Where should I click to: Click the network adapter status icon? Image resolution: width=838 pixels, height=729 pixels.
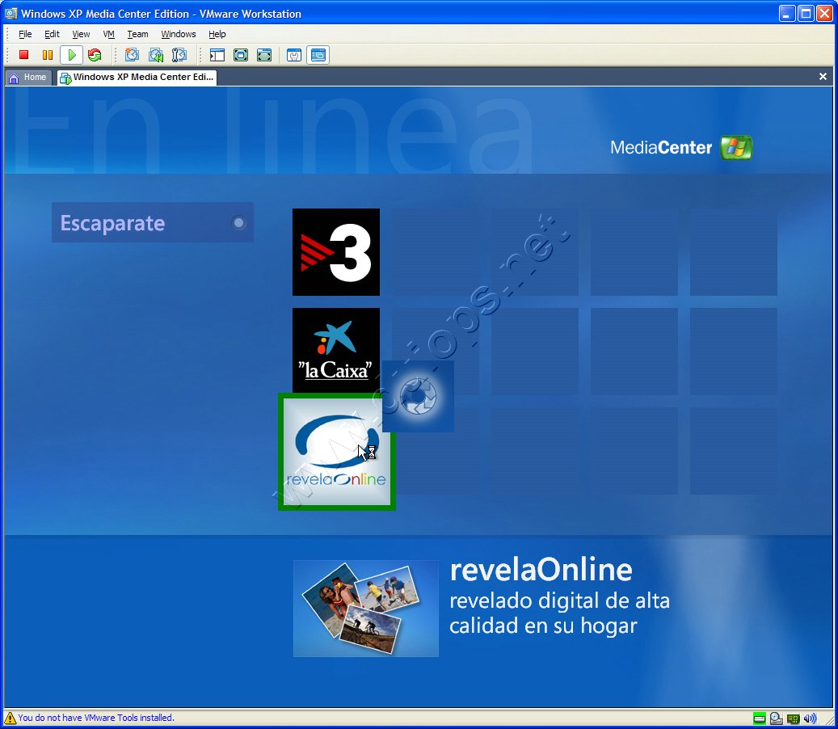click(793, 718)
